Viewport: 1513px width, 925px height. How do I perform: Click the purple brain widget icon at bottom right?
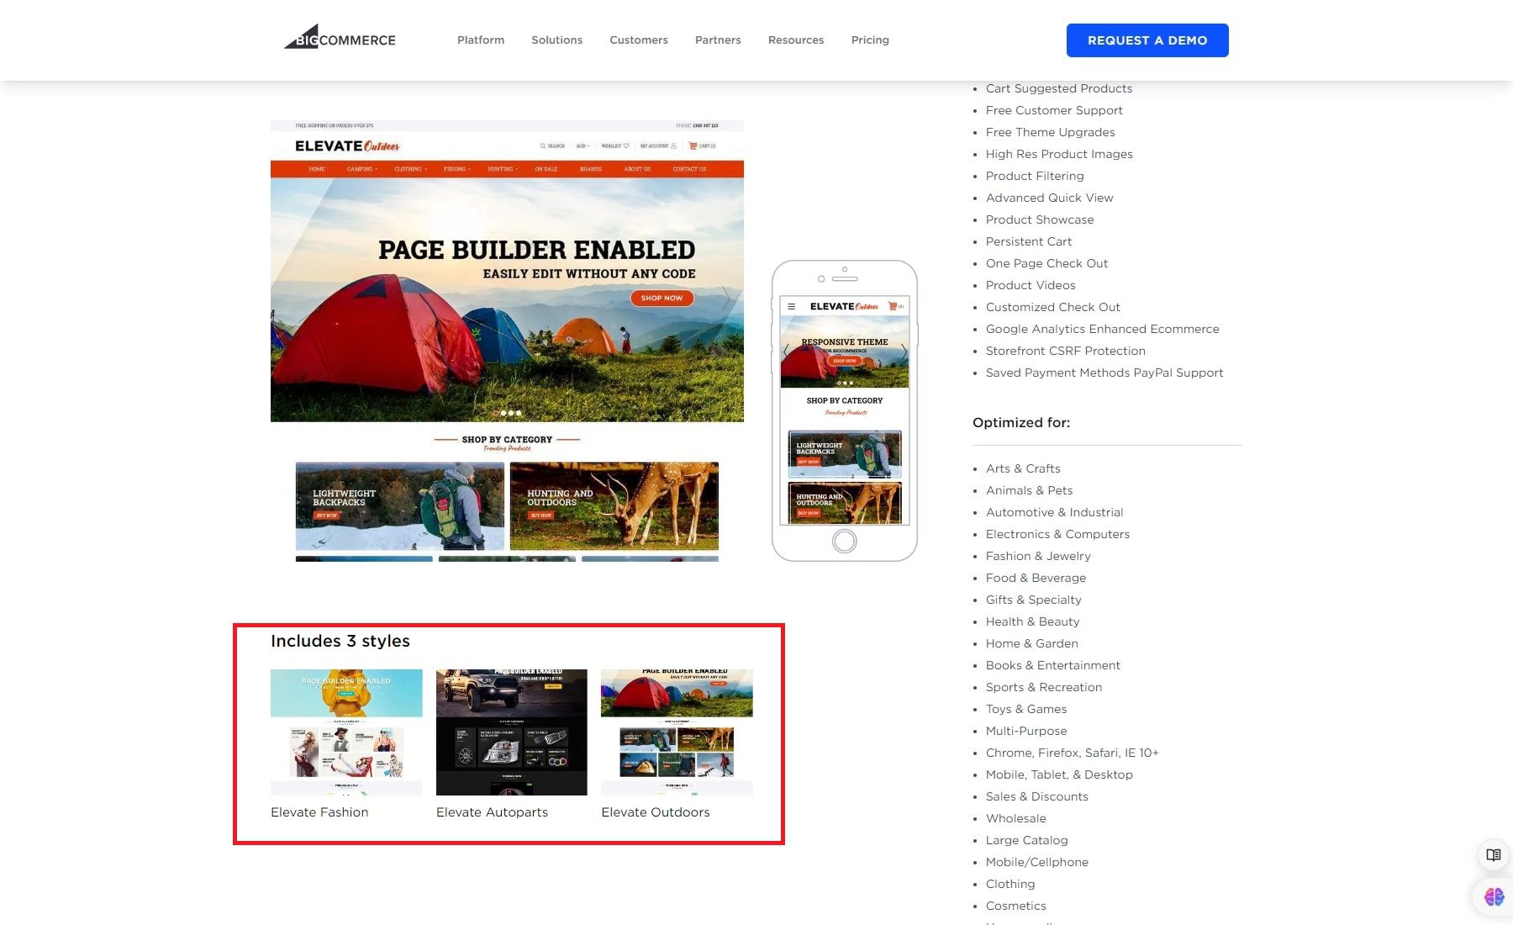coord(1495,896)
